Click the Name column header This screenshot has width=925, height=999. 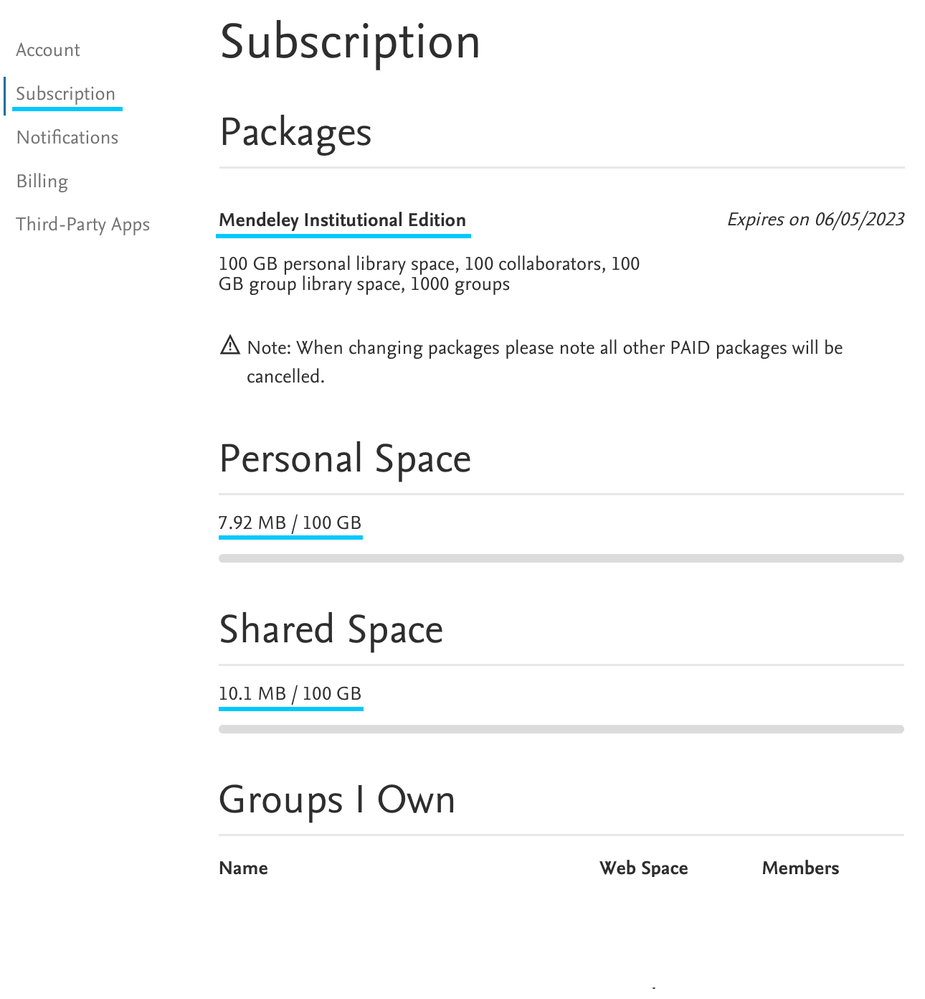(244, 868)
